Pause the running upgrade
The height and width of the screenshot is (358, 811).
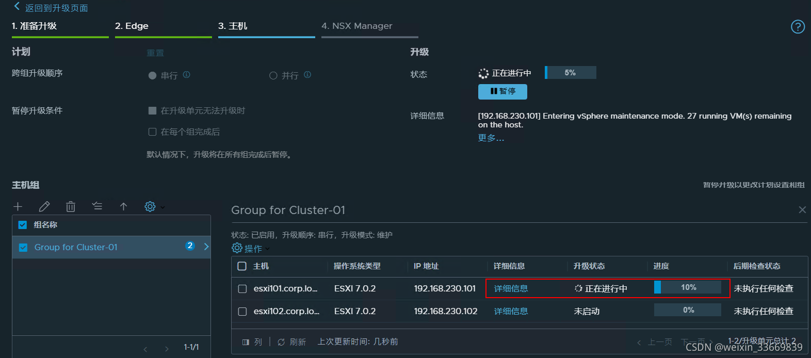[502, 91]
